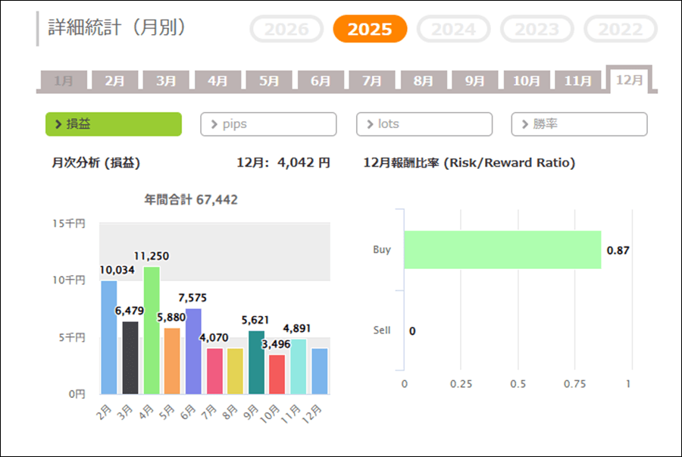Screen dimensions: 682x457
Task: Click the teal 9月 bar labeled 5,621
Action: (256, 362)
